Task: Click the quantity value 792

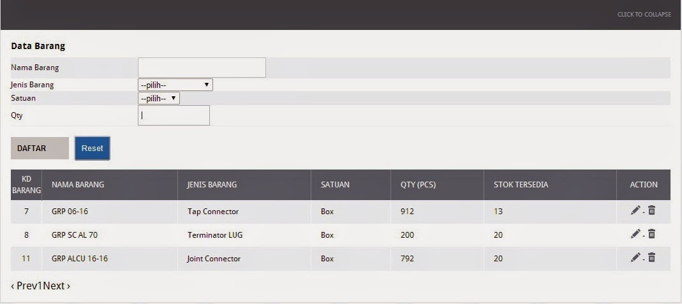Action: coord(407,258)
